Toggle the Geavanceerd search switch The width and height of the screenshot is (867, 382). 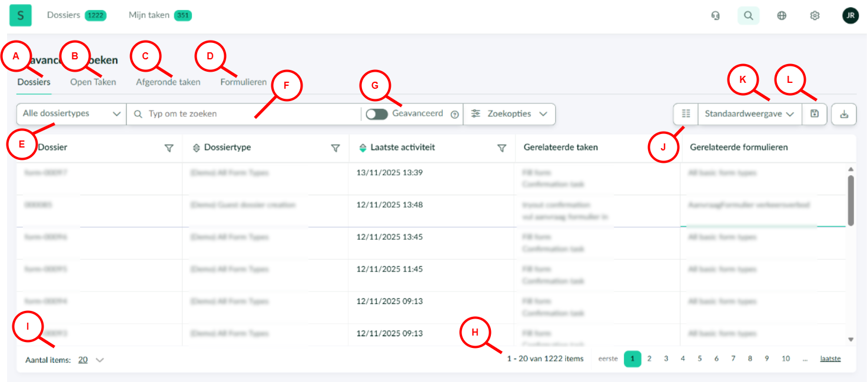tap(377, 114)
